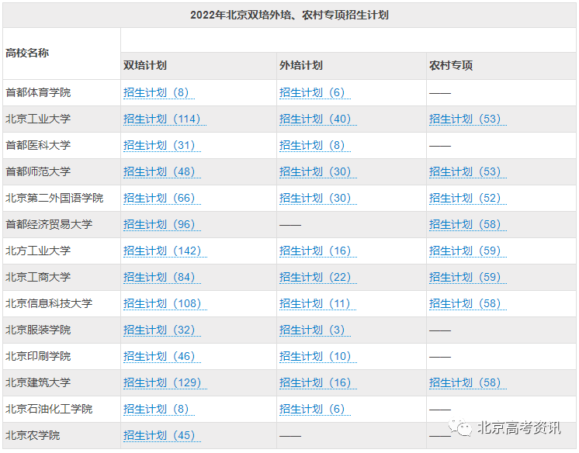Viewport: 579px width, 453px height.
Task: Select 首都医科大学 双培计划 招生计划 (31) link
Action: [x=159, y=146]
